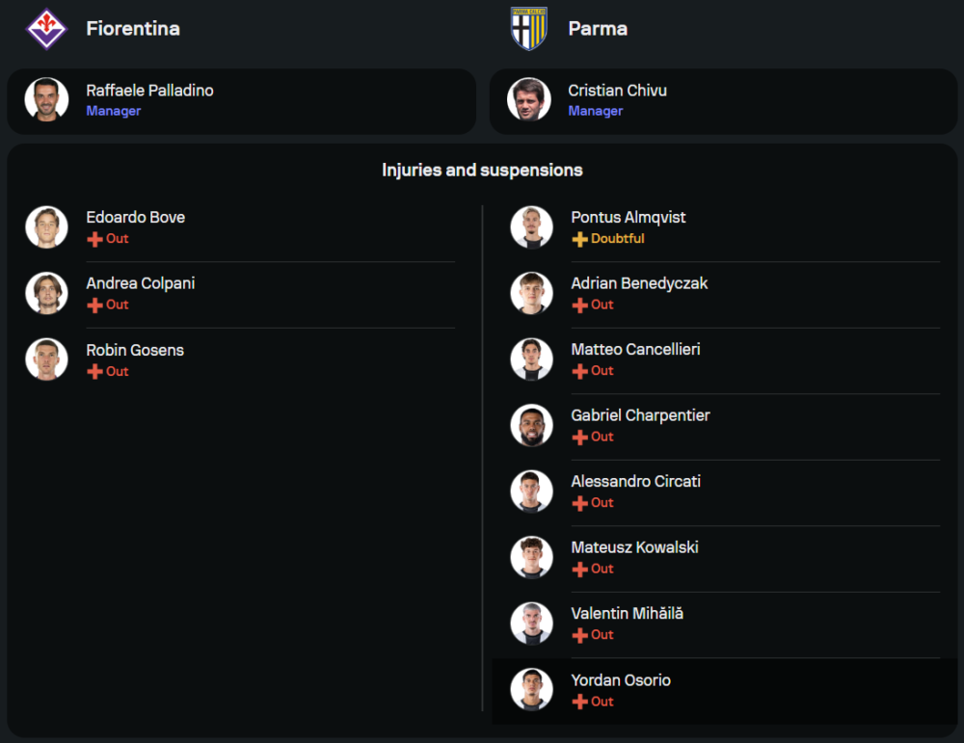Click the red Out cross icon for Gabriel Charpentier
This screenshot has width=964, height=743.
[579, 438]
